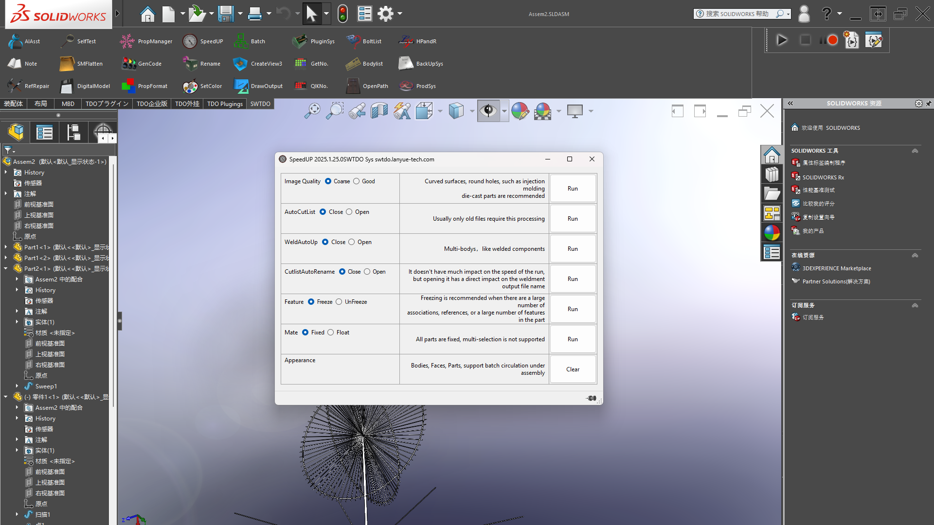
Task: Collapse the Part2<1> tree node
Action: [6, 268]
